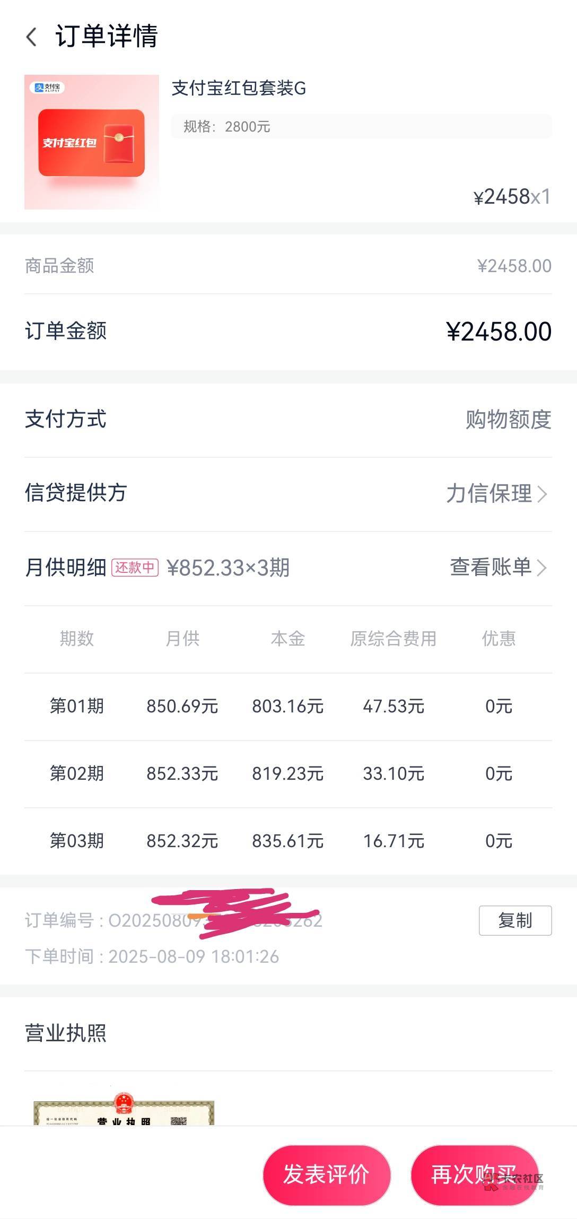Tap the back arrow icon
The height and width of the screenshot is (1219, 577).
32,37
